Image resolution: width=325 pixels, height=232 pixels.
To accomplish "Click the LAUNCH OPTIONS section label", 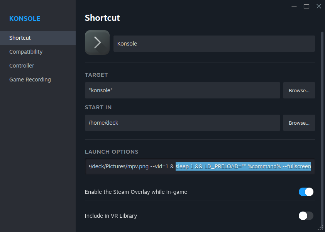I will [112, 152].
